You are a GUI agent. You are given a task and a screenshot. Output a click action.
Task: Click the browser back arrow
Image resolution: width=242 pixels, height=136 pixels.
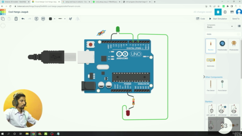(x=2, y=6)
